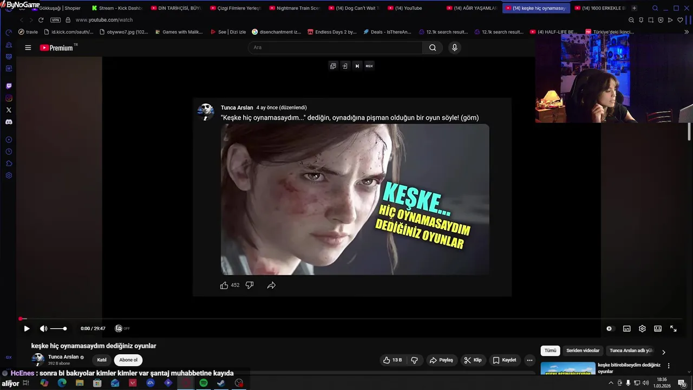The image size is (693, 390).
Task: Click the Katıl join button
Action: (102, 360)
